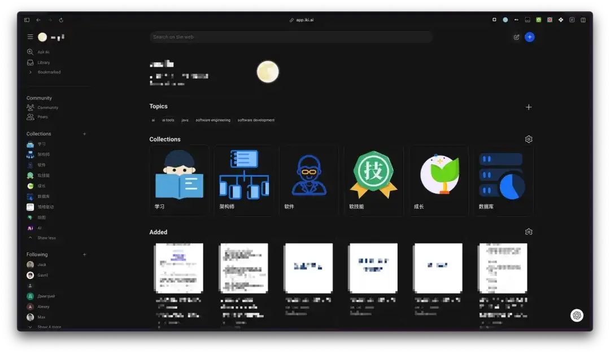Click the green extension icon in browser toolbar

tap(538, 20)
